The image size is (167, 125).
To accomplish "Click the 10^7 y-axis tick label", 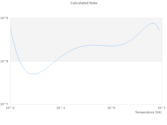I will click(x=5, y=104).
